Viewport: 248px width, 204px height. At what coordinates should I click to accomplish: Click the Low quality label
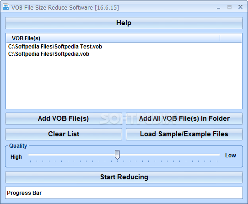[x=231, y=156]
